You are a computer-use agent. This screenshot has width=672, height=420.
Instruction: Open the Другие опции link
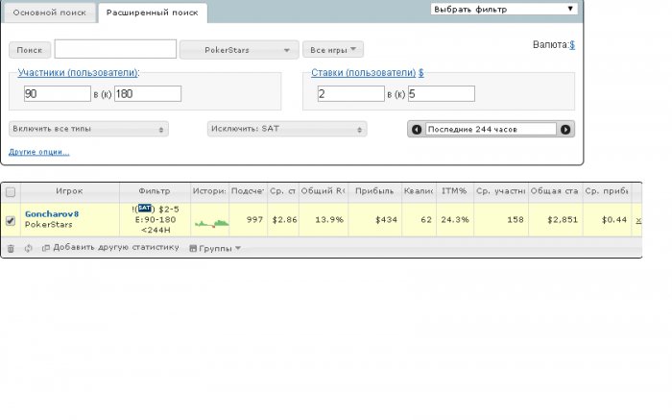coord(39,152)
